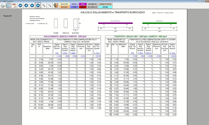Click the <29.05 limit cell in lifting table

97,56
